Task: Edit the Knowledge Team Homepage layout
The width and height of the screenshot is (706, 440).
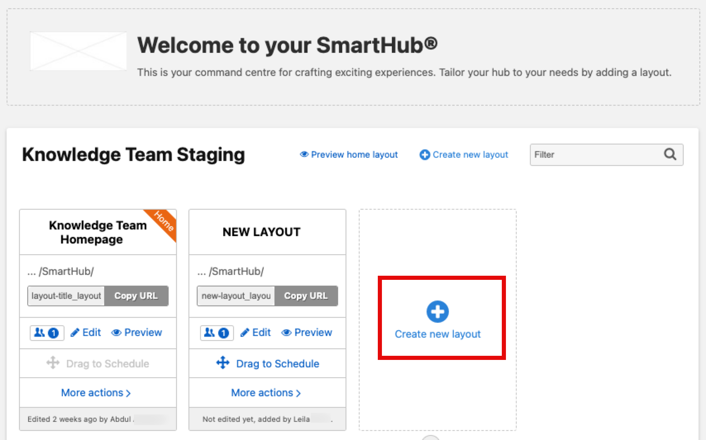Action: (x=86, y=333)
